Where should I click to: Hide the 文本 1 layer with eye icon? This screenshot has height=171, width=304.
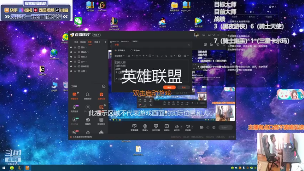(x=71, y=62)
